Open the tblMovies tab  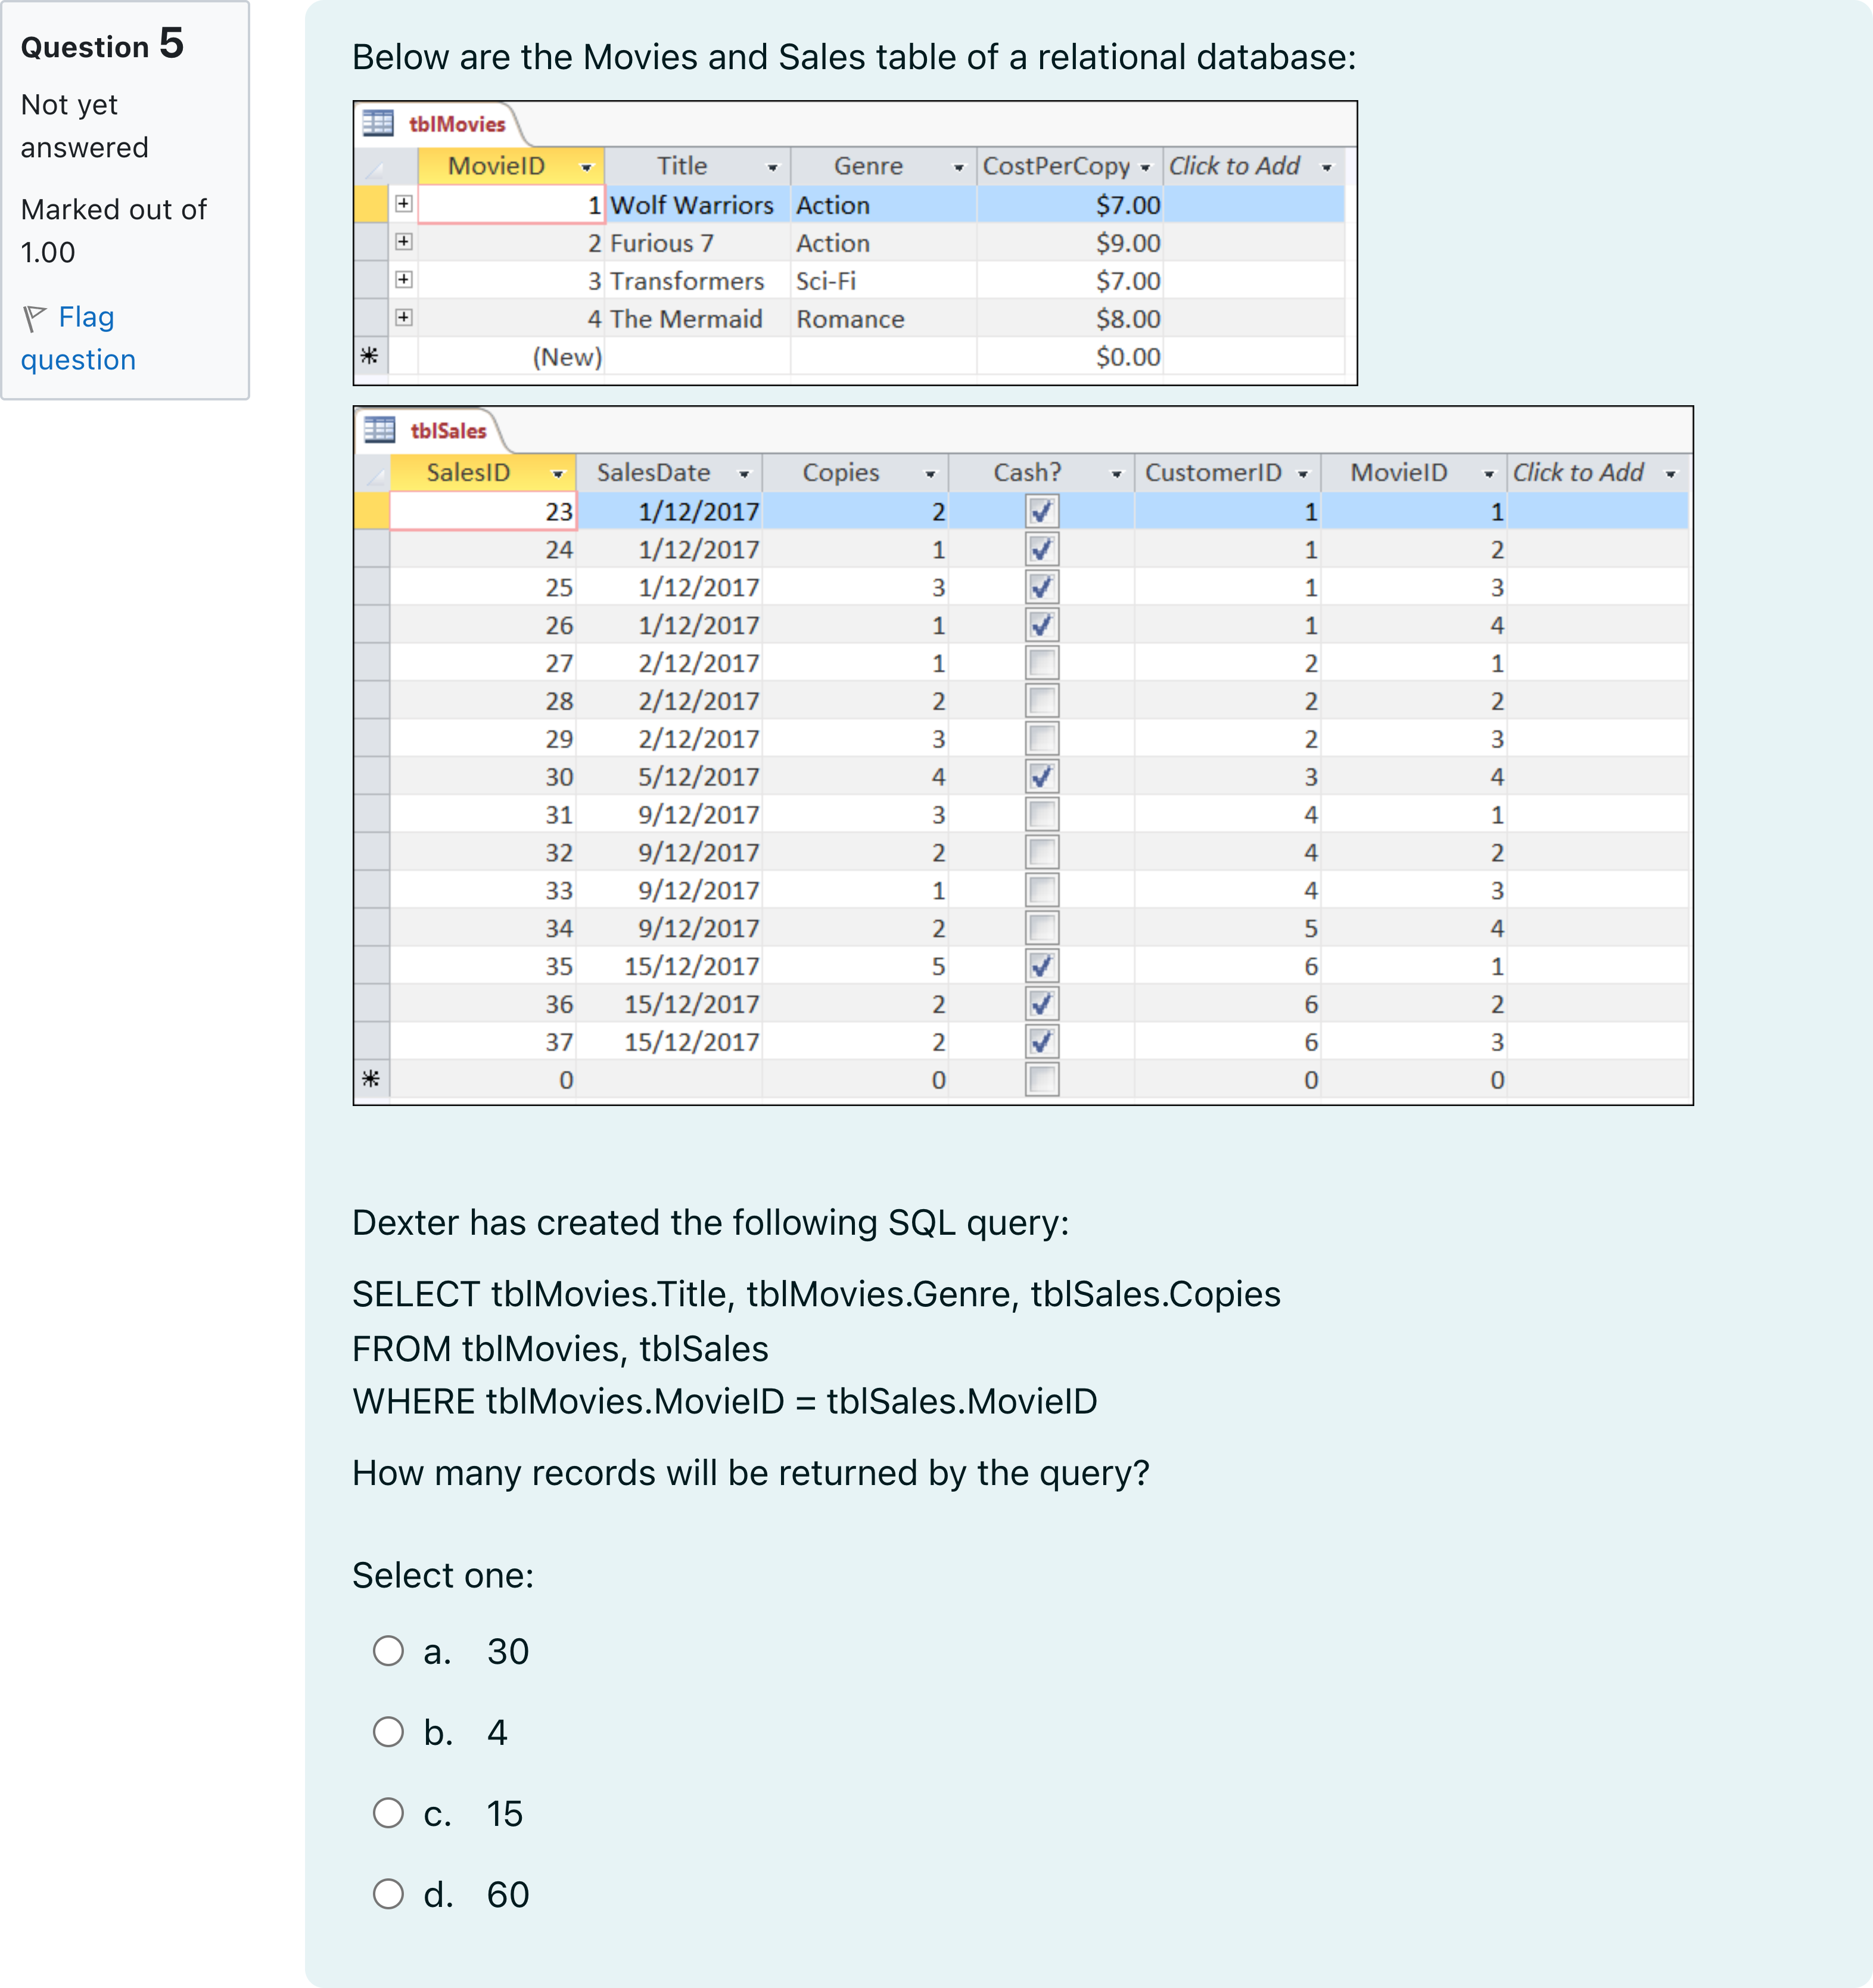[457, 124]
